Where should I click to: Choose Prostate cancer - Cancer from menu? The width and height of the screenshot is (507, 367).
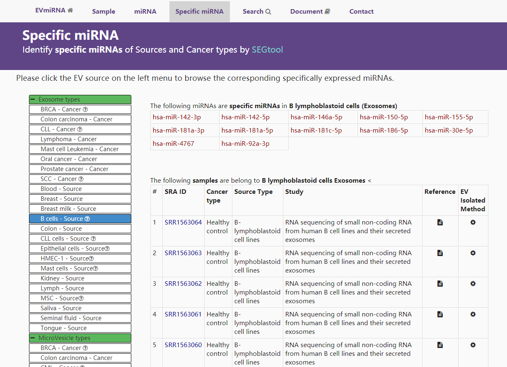pyautogui.click(x=80, y=169)
